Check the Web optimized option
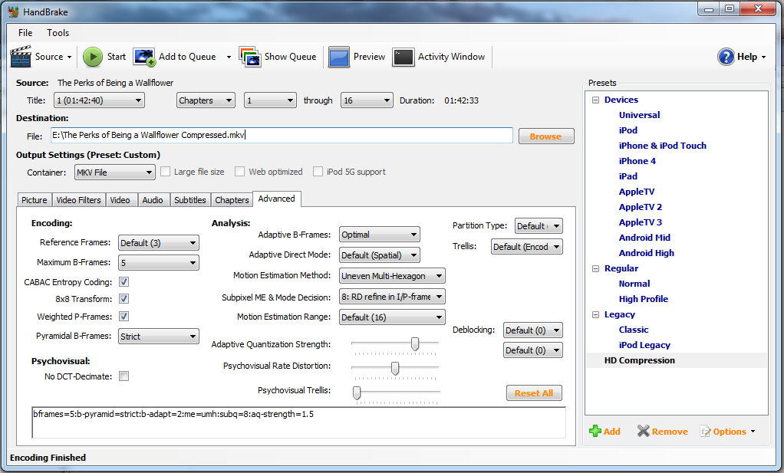Viewport: 784px width, 473px height. (240, 172)
